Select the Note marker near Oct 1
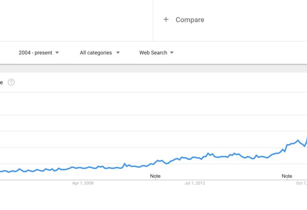Screen dimensions: 307x210 (x=287, y=176)
